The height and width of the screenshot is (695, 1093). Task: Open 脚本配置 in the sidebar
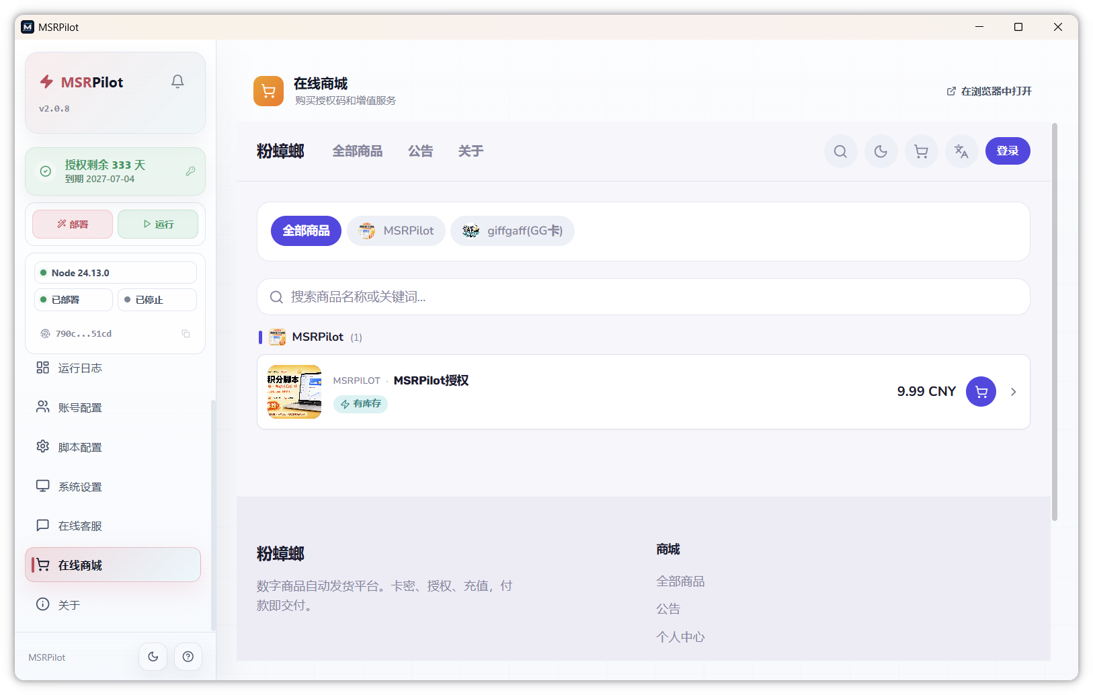tap(113, 447)
